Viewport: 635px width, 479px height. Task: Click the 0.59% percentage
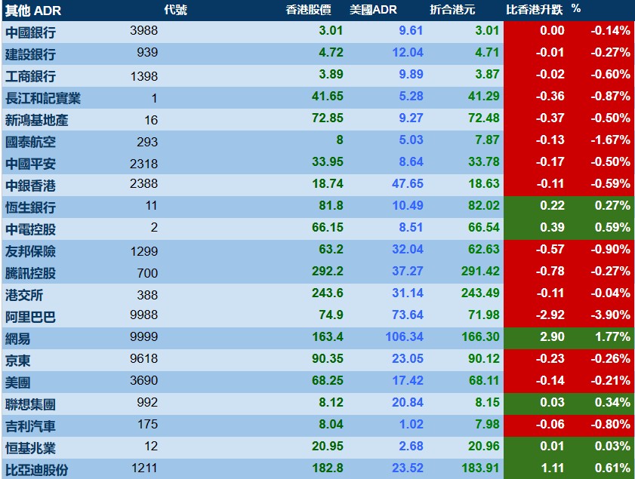point(612,227)
